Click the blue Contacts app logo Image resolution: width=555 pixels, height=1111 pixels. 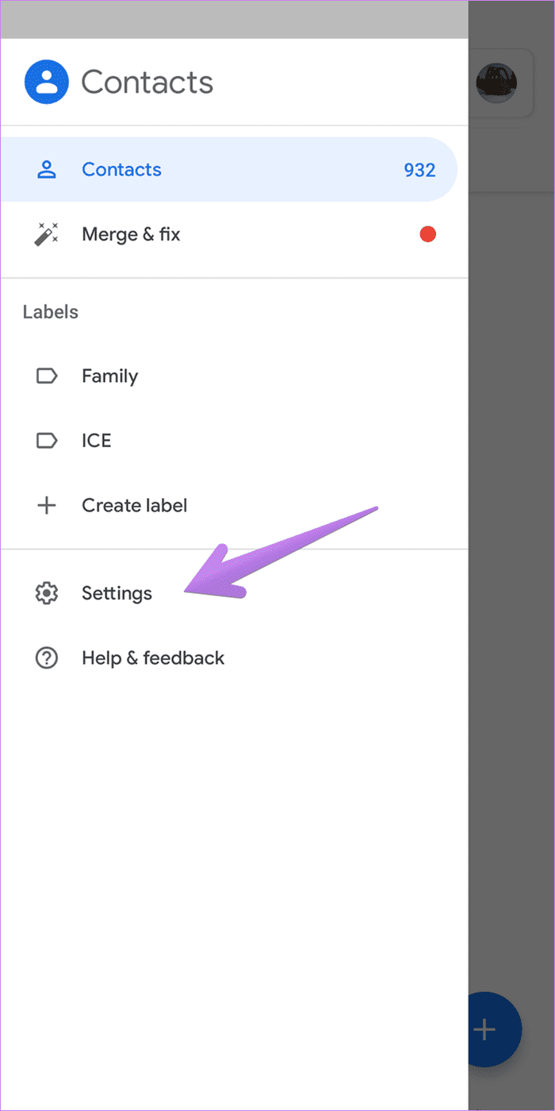point(47,82)
